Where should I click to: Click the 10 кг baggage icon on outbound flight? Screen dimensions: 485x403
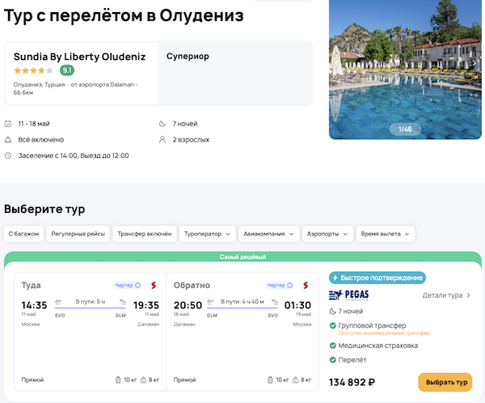(117, 380)
